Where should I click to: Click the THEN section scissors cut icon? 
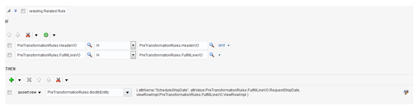pyautogui.click(x=58, y=80)
